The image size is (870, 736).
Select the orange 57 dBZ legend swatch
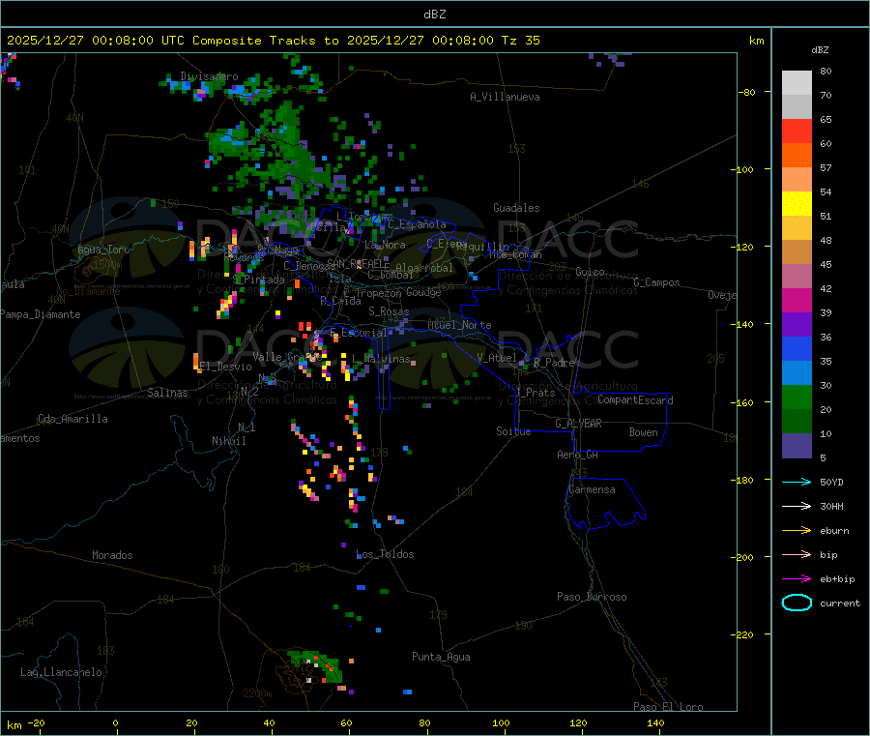click(797, 156)
